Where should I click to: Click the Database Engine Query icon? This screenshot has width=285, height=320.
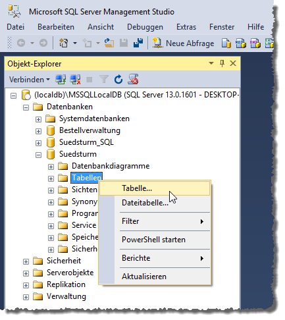(226, 43)
